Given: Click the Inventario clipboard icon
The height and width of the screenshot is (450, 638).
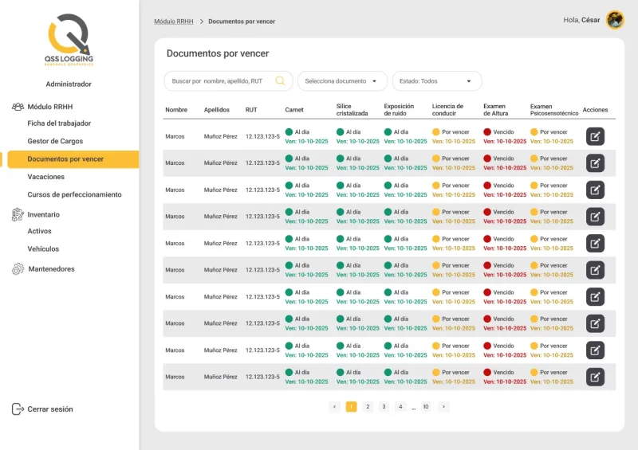Looking at the screenshot, I should 18,214.
